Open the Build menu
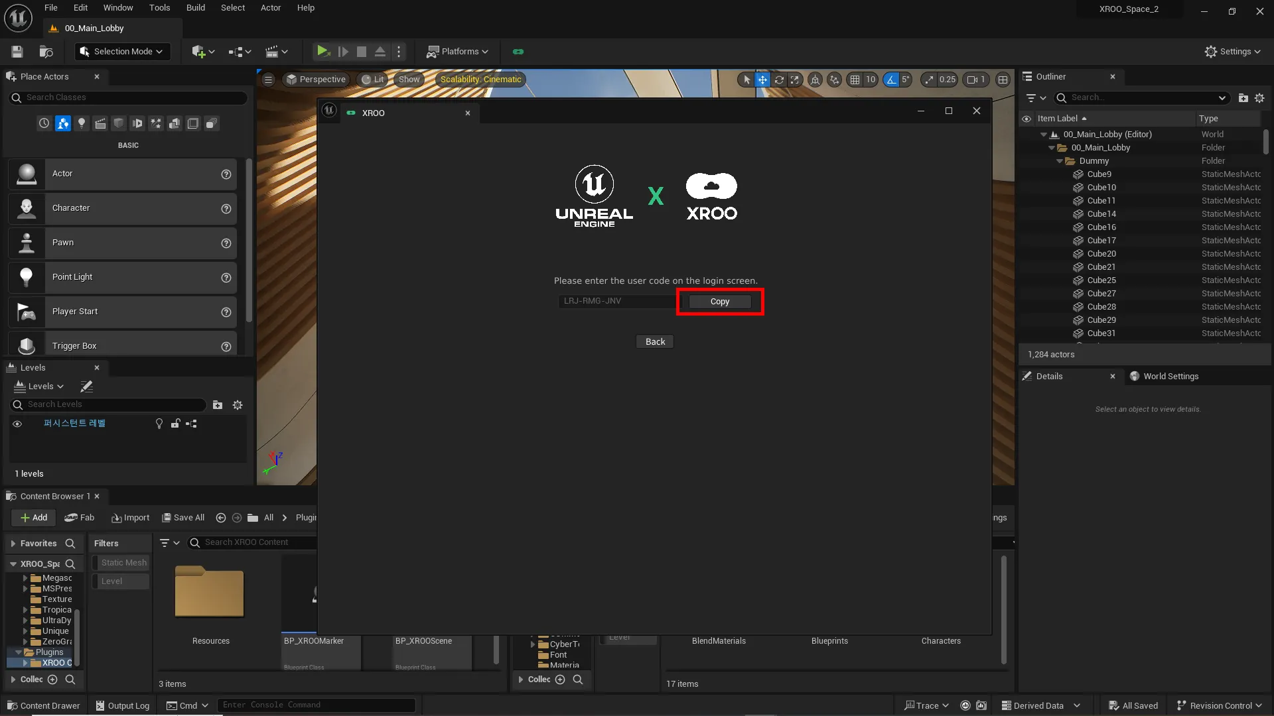This screenshot has width=1274, height=716. [195, 8]
